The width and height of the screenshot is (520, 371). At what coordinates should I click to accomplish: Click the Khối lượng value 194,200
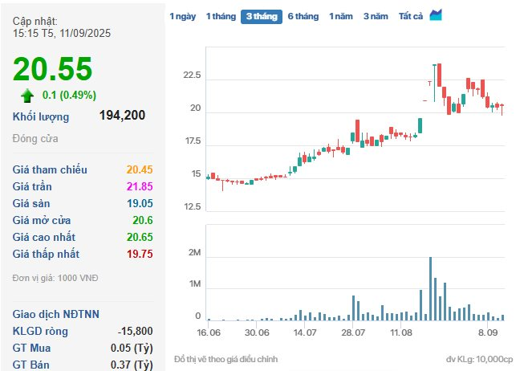coord(122,116)
